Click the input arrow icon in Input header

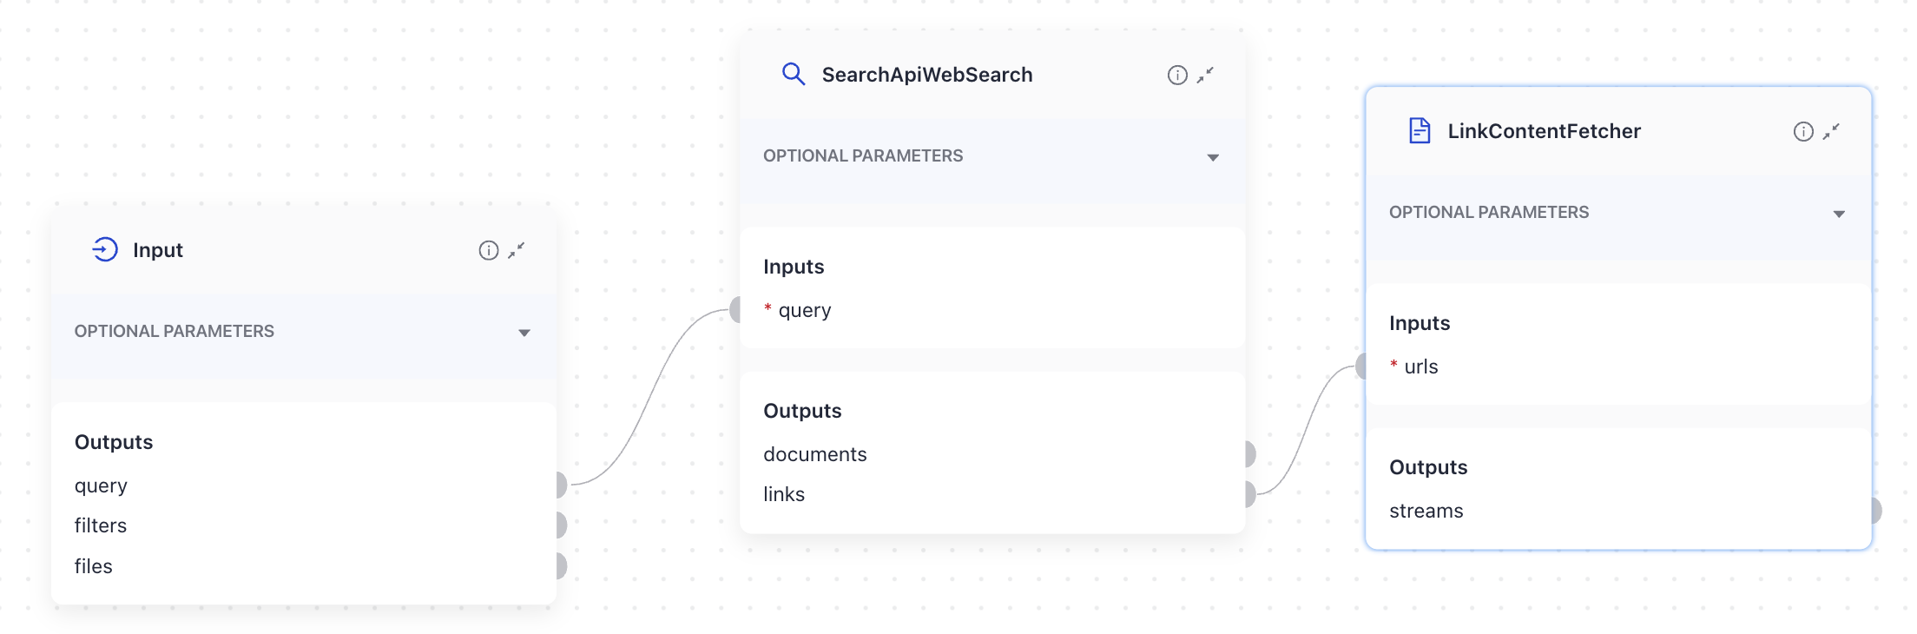(x=104, y=249)
